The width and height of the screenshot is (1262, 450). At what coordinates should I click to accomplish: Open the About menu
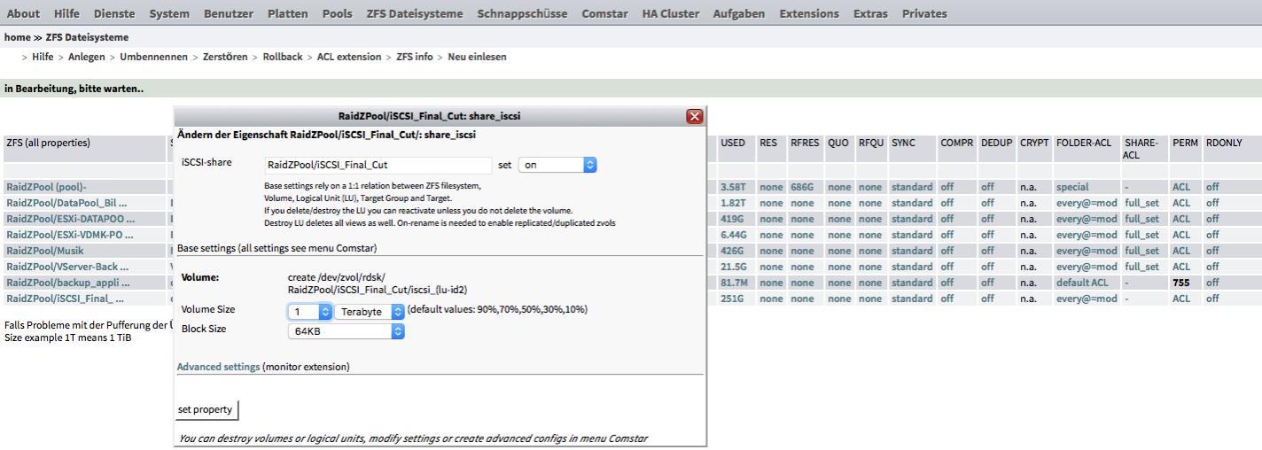pyautogui.click(x=23, y=13)
